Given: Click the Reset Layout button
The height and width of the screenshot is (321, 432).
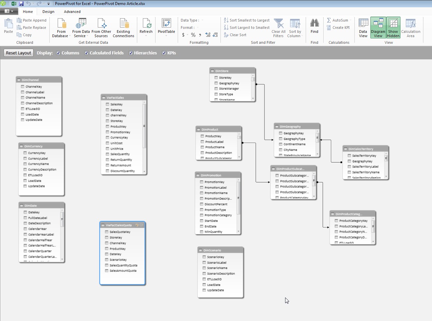Looking at the screenshot, I should pos(19,53).
